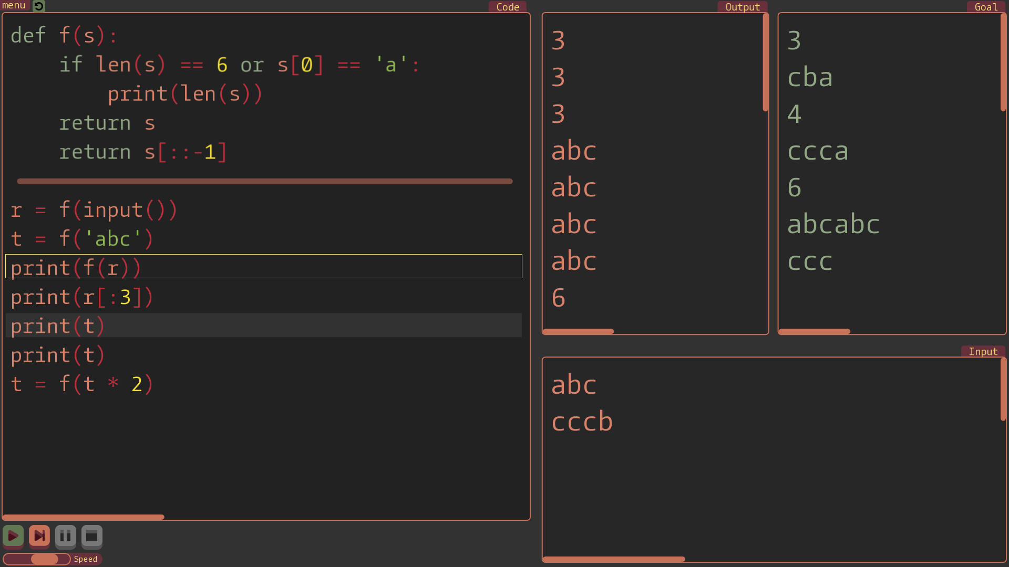
Task: Stop the running program
Action: click(x=92, y=536)
